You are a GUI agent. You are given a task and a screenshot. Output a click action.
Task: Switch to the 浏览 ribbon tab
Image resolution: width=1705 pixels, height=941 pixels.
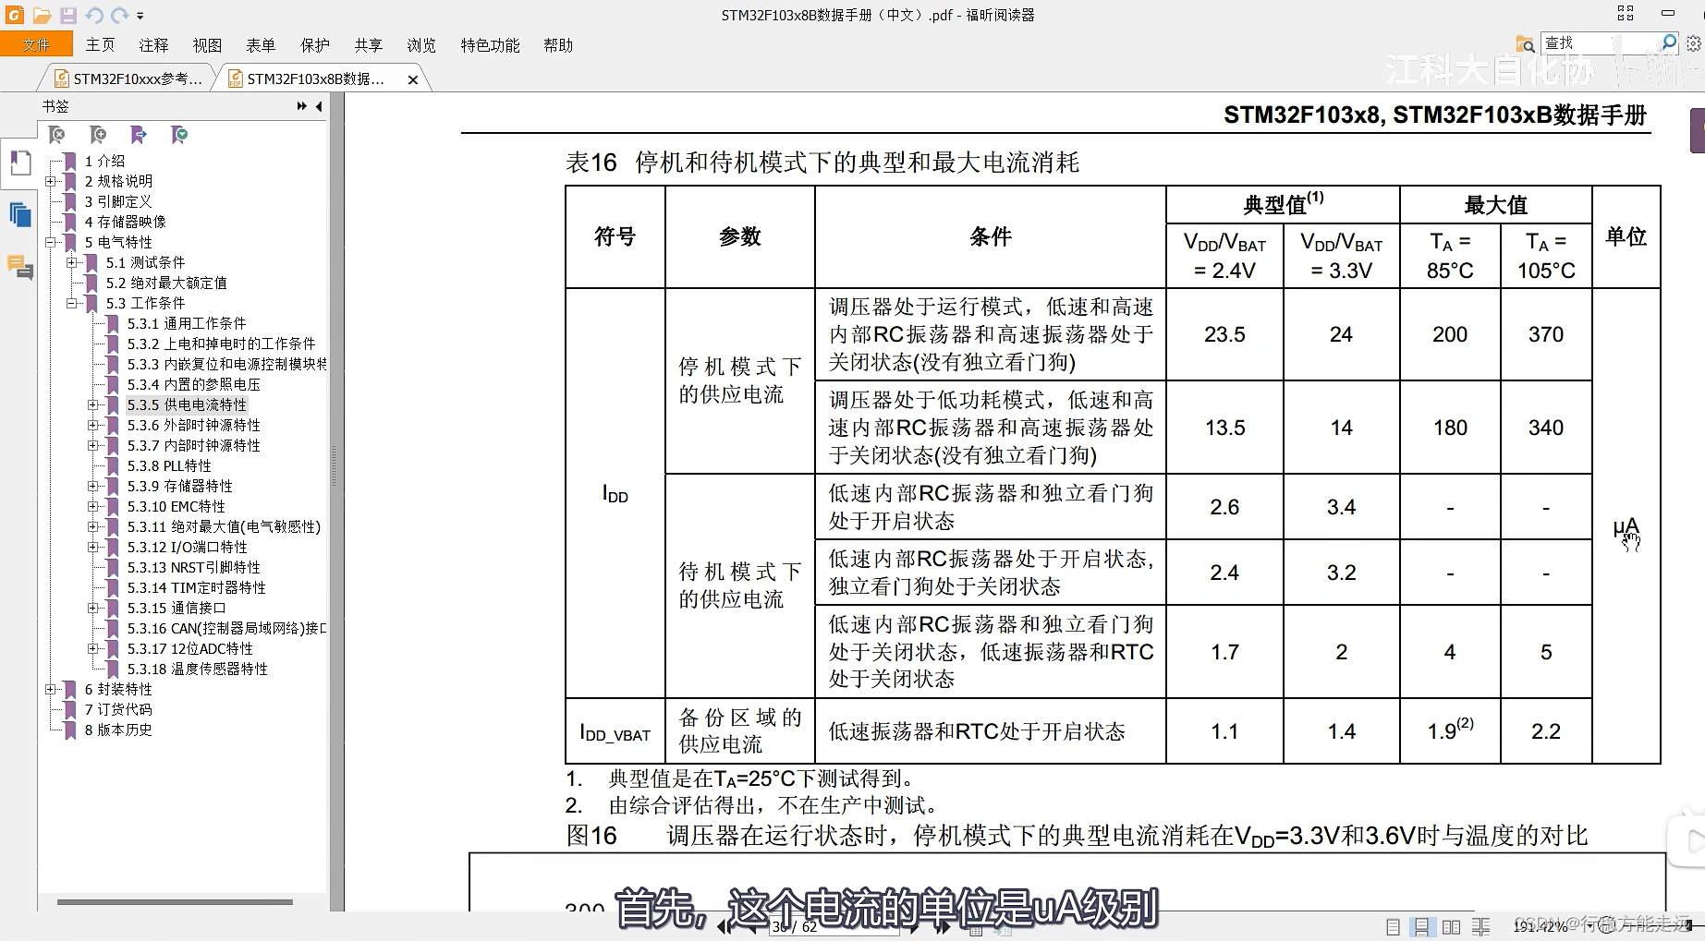point(421,45)
